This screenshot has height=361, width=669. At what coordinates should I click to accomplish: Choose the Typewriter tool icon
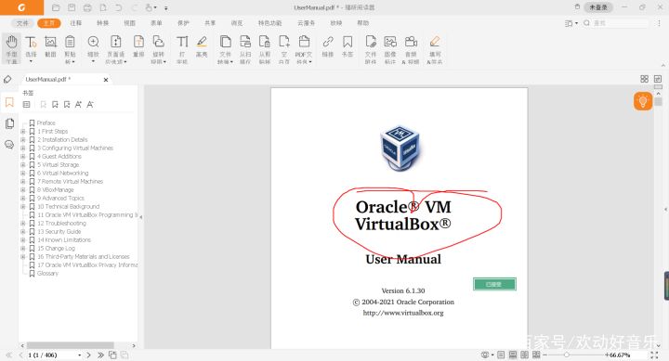(182, 49)
